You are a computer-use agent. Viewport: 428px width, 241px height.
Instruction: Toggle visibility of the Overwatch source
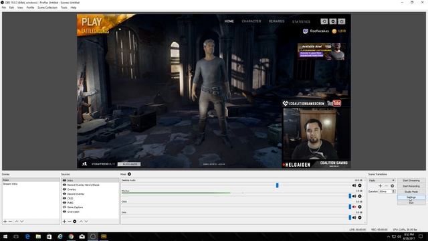pos(64,212)
